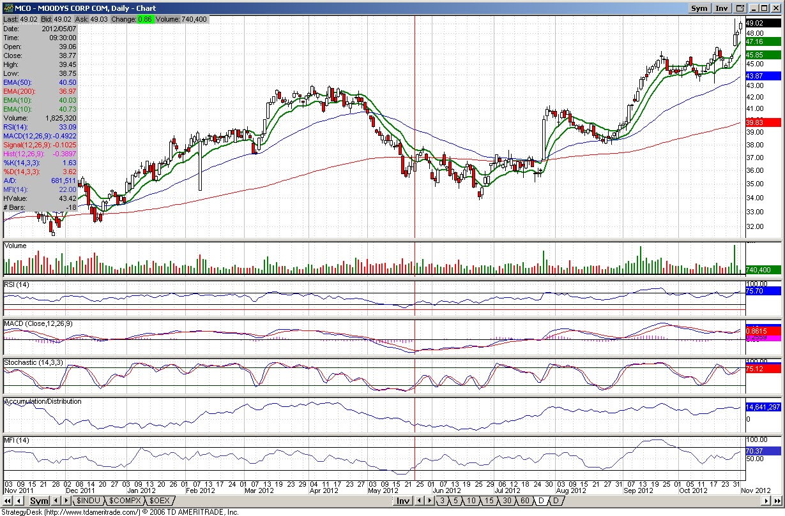785x516 pixels.
Task: Click the Inv button in bottom toolbar
Action: coord(402,501)
